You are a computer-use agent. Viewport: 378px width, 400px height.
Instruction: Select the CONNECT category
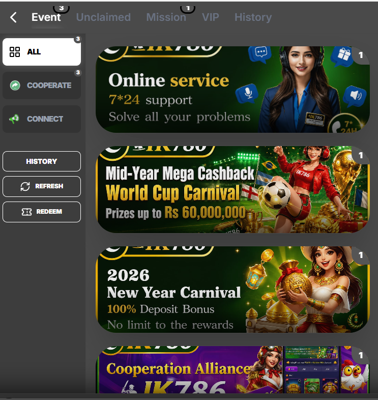click(42, 119)
